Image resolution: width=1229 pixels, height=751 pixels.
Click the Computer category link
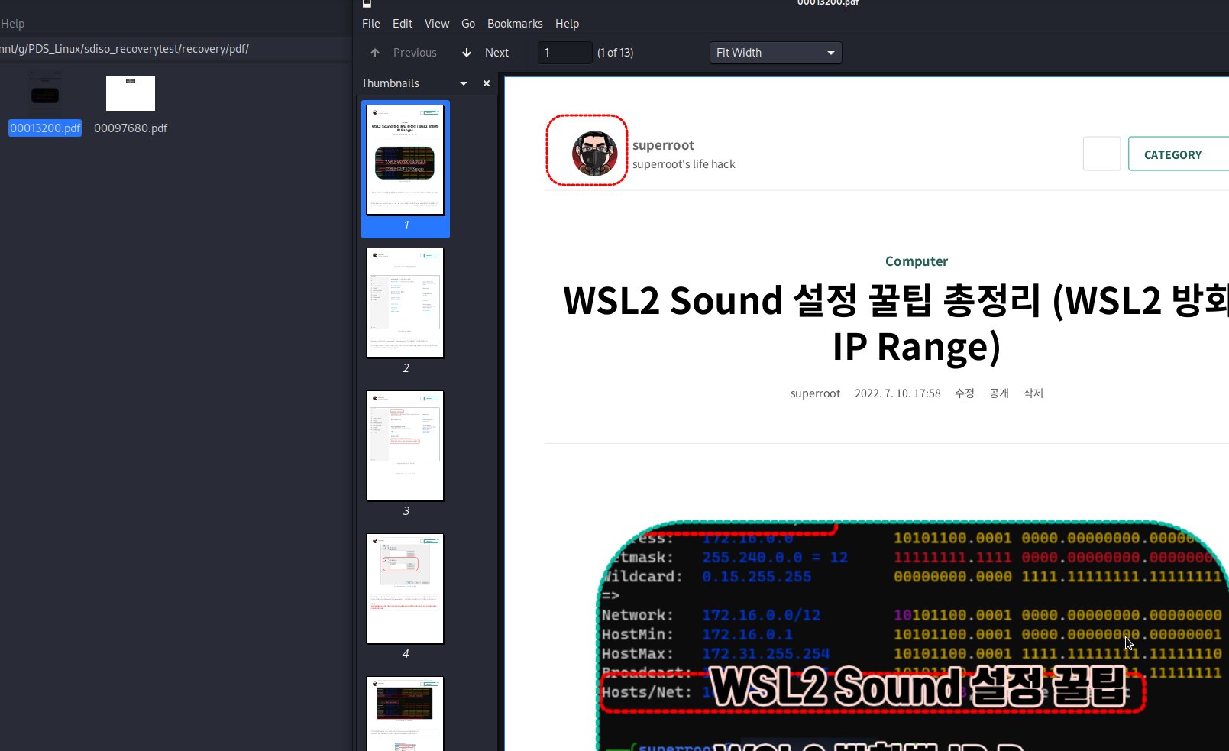point(917,261)
